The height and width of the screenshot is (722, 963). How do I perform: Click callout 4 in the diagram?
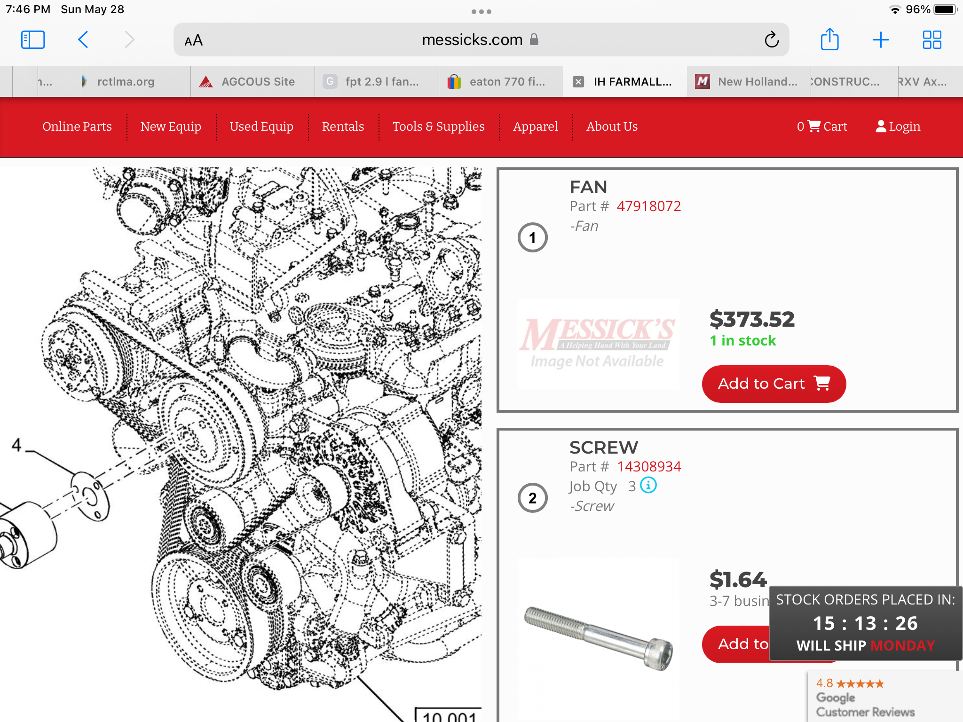click(x=16, y=445)
